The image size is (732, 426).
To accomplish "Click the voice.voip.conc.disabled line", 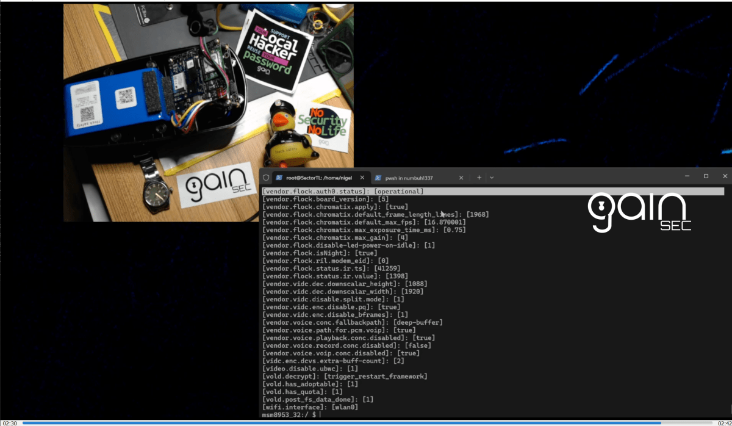I will [340, 353].
